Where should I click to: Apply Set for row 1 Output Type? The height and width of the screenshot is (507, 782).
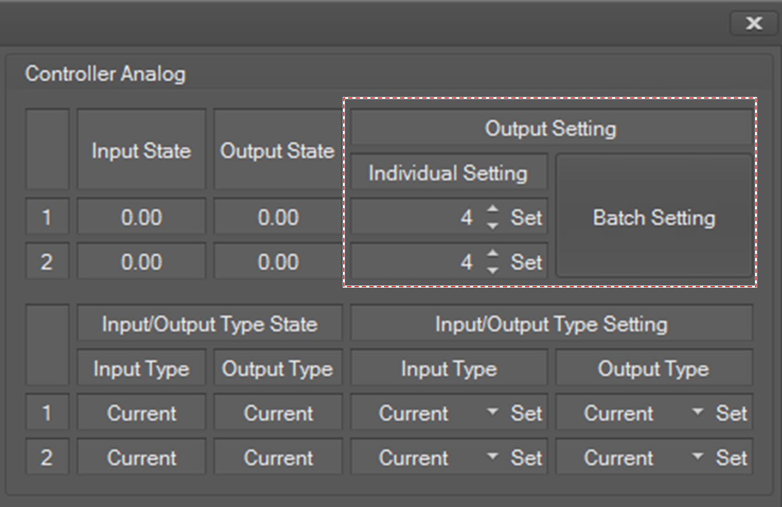[731, 413]
